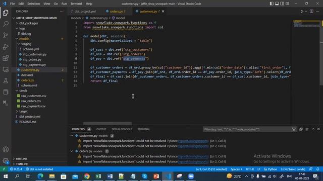The image size is (323, 181).
Task: Switch to orders.py editor tab
Action: point(117,12)
